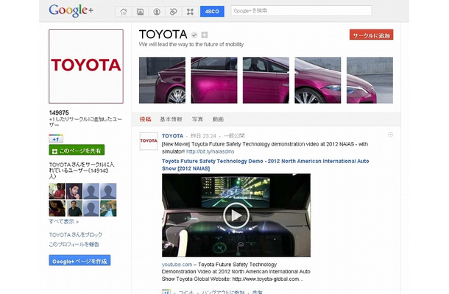Select the 基本情報 tab
Viewport: 449px width, 294px height.
coord(171,119)
